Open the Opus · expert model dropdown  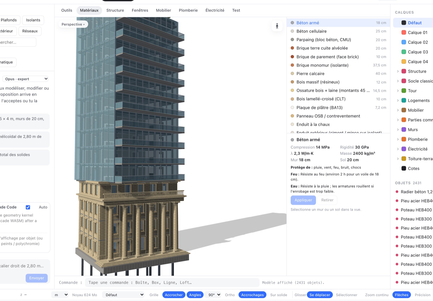[x=25, y=79]
